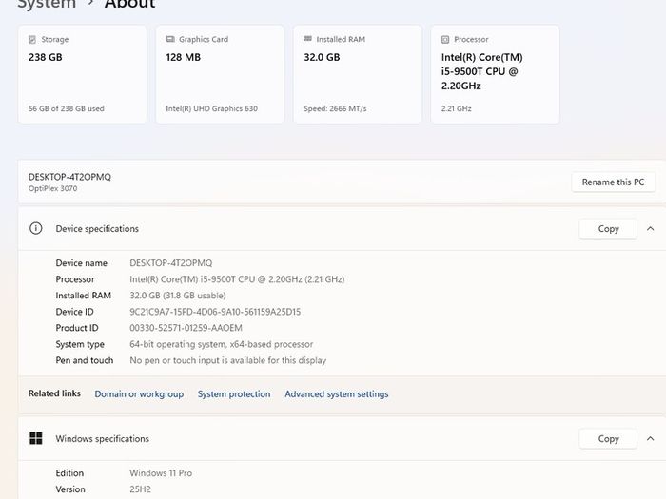Viewport: 666px width, 499px height.
Task: Click the Windows specifications header text
Action: point(102,439)
